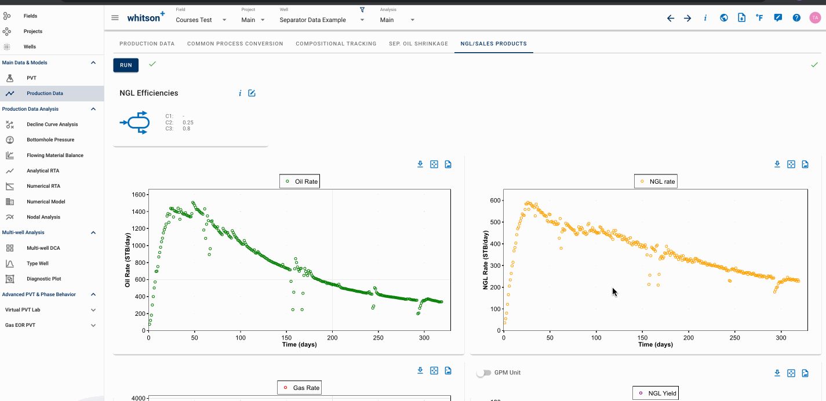Edit NGL Efficiencies with pencil icon

252,93
